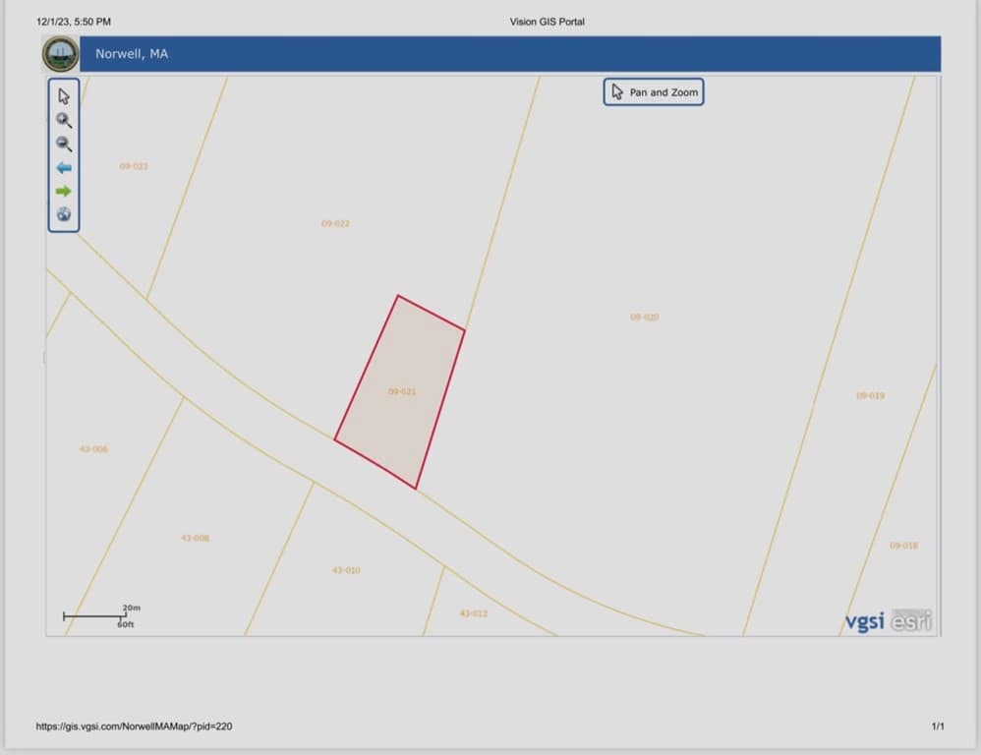
Task: Select parcel 43-008 on the map
Action: point(196,538)
